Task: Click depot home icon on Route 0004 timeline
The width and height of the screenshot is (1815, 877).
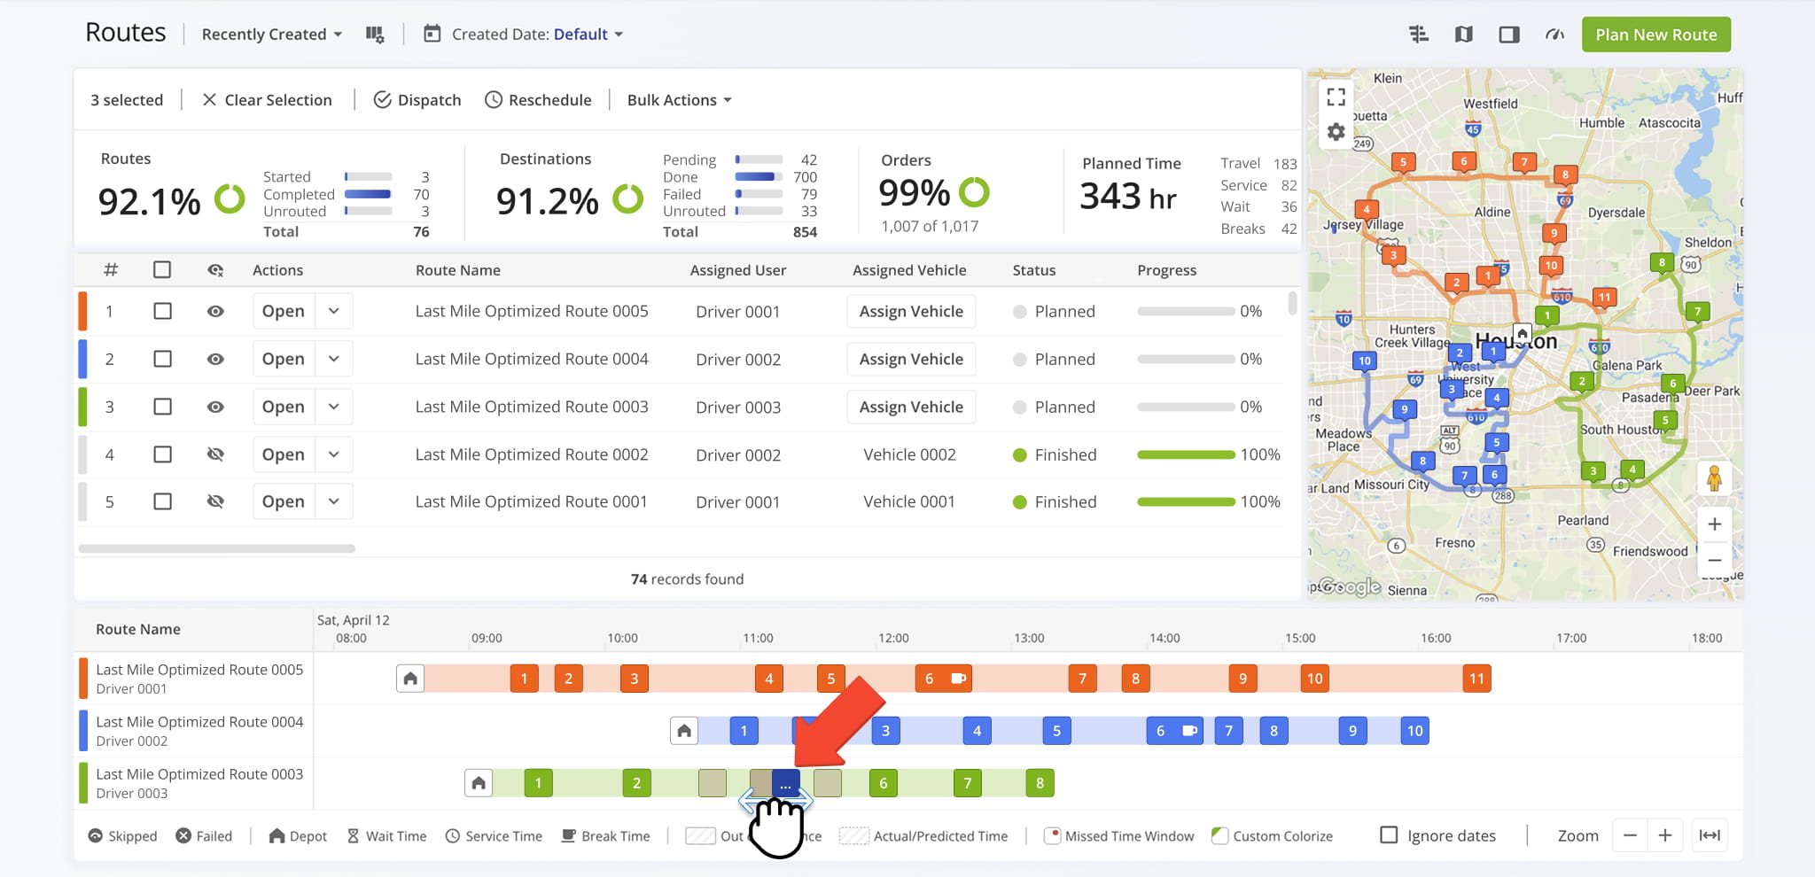Action: coord(684,731)
